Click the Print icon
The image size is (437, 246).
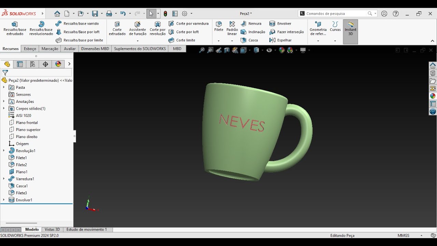[109, 14]
